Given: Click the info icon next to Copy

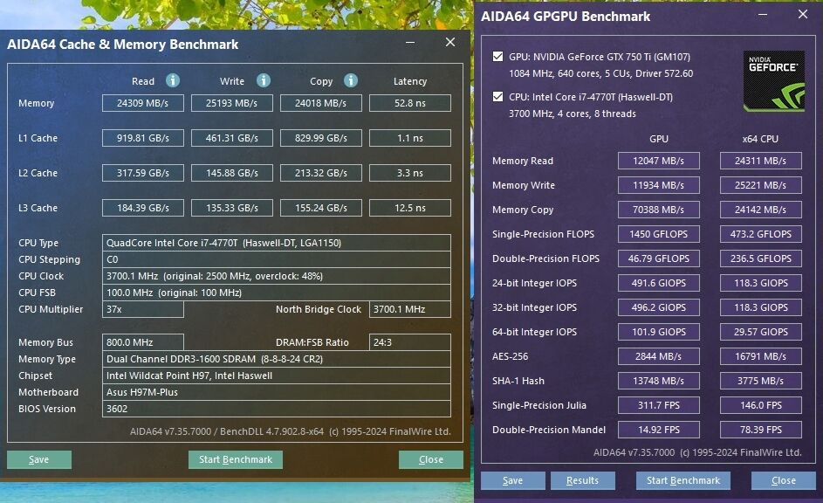Looking at the screenshot, I should tap(351, 80).
